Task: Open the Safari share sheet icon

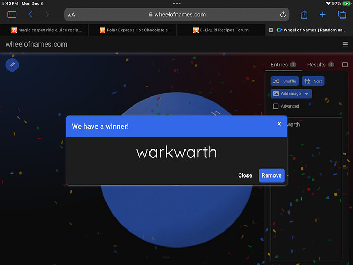Action: tap(304, 15)
